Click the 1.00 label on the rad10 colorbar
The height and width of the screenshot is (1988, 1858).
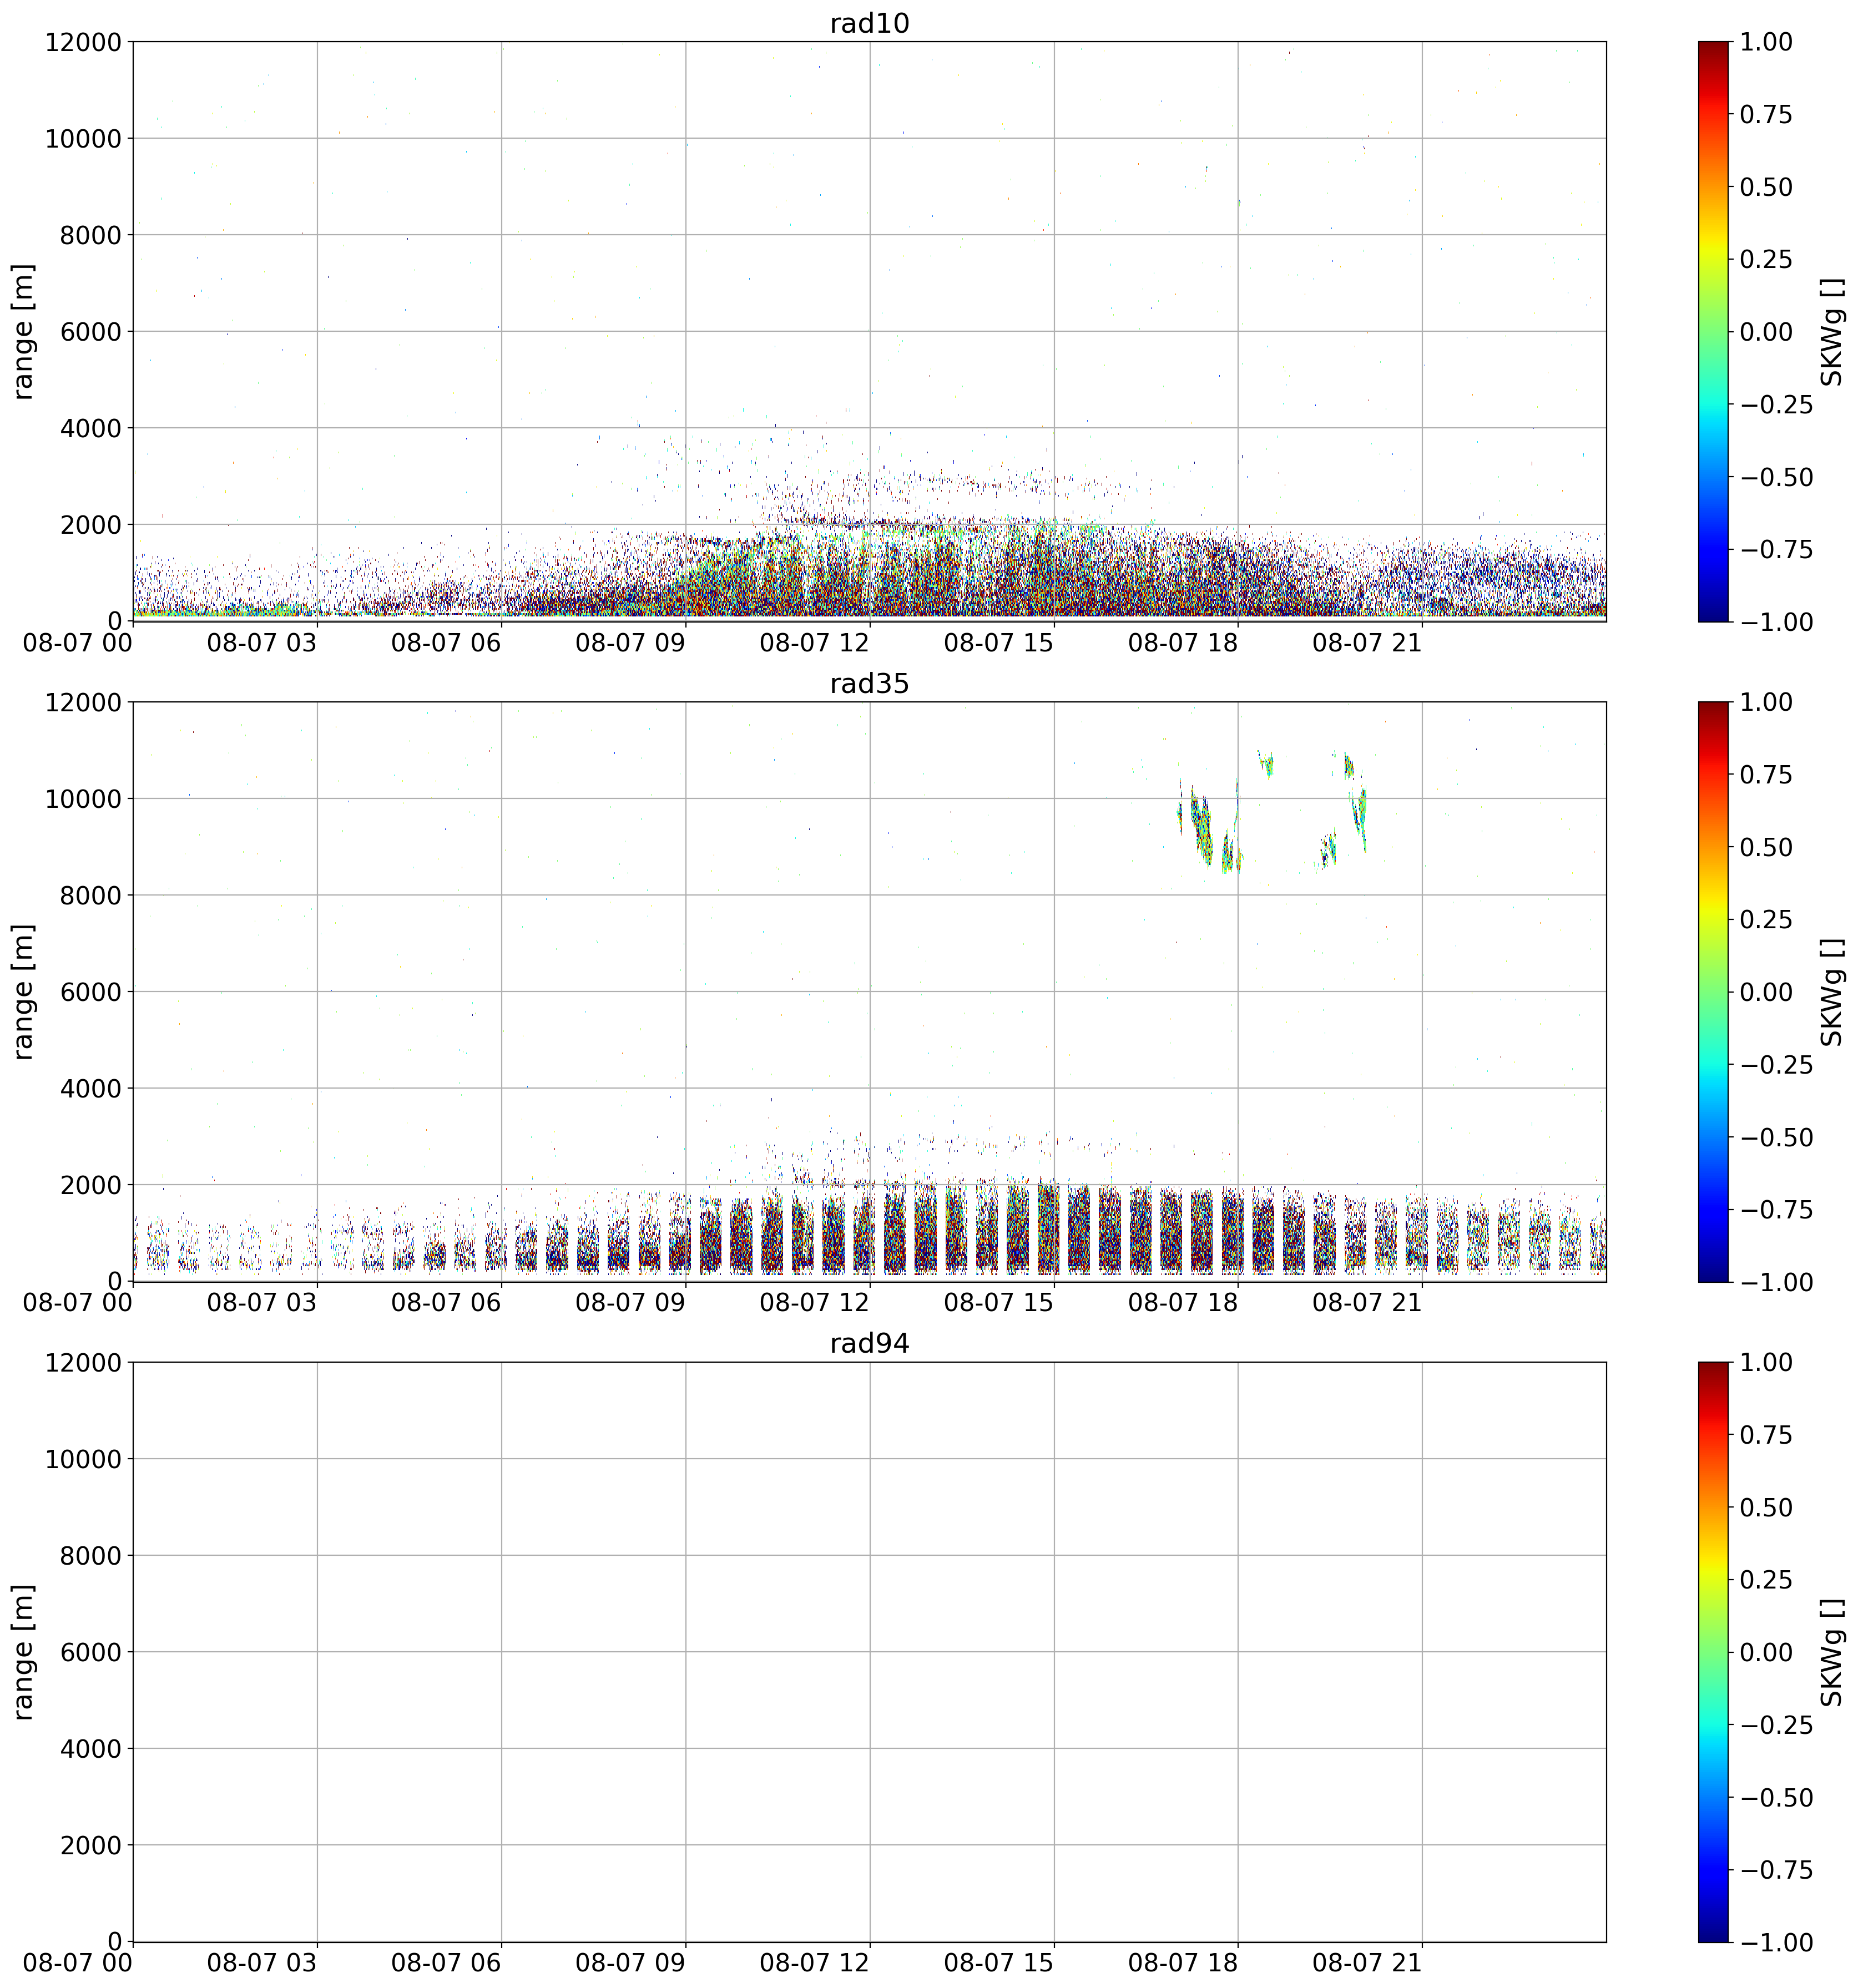coord(1766,42)
